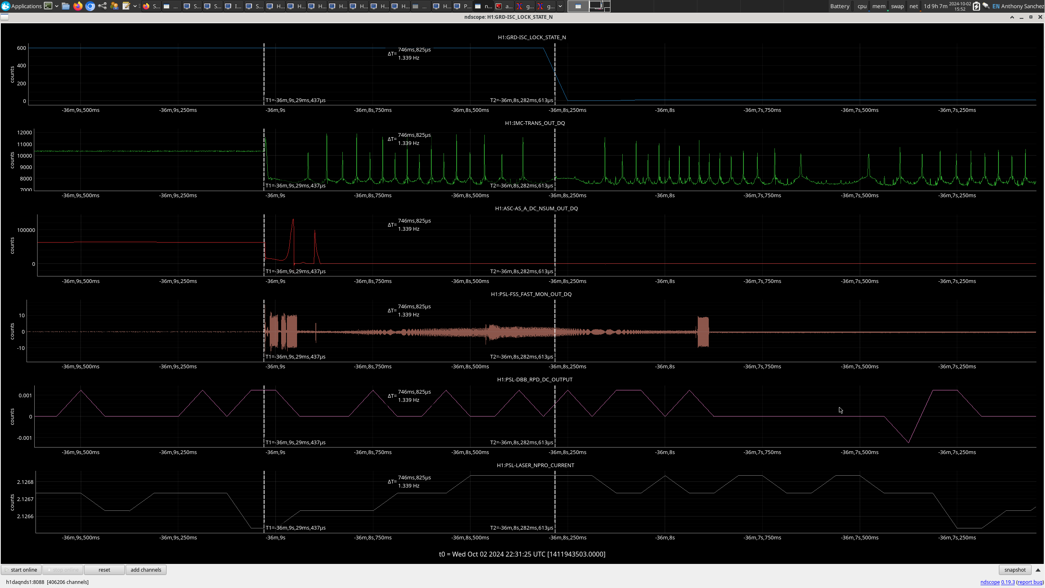Switch to the 'P...' taskbar window
1045x588 pixels.
coord(463,6)
